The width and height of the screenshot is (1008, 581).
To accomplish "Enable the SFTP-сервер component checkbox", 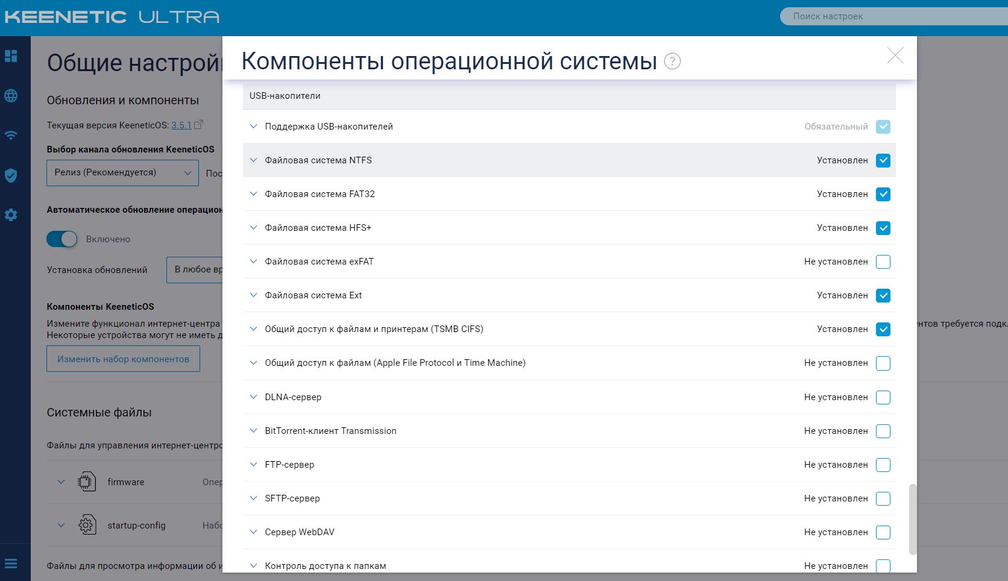I will (x=883, y=498).
